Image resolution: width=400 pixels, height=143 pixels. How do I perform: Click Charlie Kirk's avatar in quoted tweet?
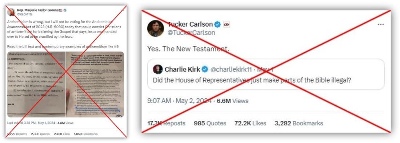[158, 69]
